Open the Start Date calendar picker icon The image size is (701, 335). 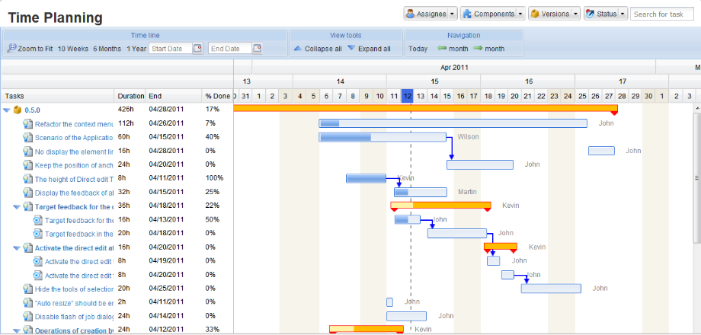[x=197, y=49]
